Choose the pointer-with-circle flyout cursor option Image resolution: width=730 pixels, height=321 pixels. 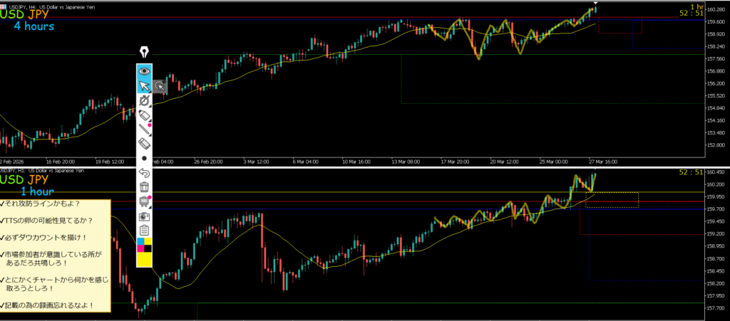click(x=160, y=86)
